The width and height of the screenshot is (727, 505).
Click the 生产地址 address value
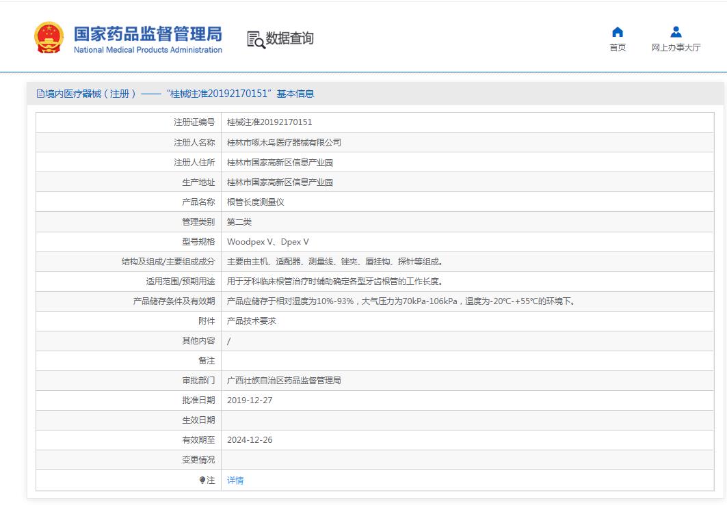(x=280, y=182)
